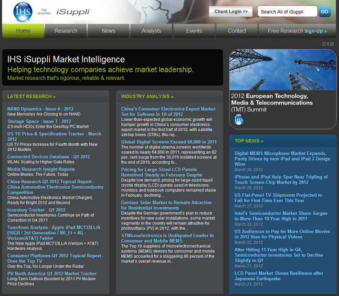
Task: Open 2012 European Technology TMT Summit title
Action: click(x=272, y=103)
